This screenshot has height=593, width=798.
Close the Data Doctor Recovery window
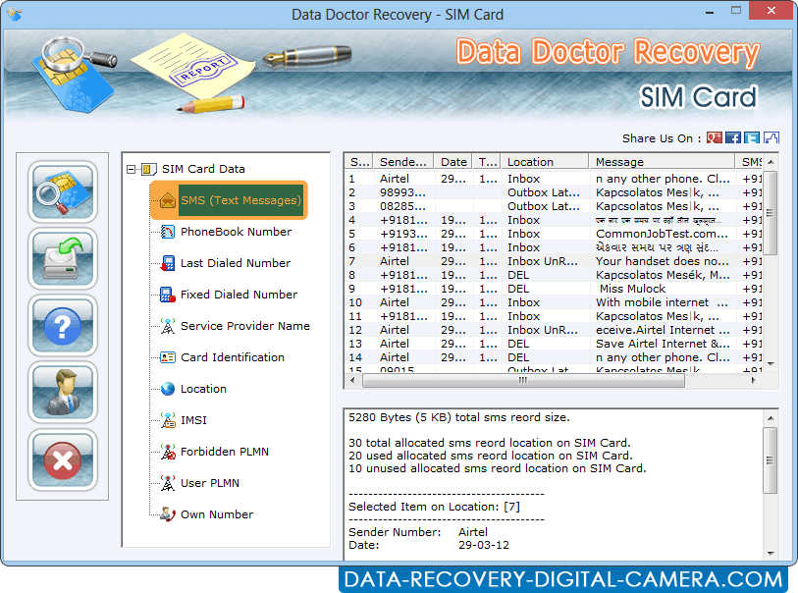771,10
